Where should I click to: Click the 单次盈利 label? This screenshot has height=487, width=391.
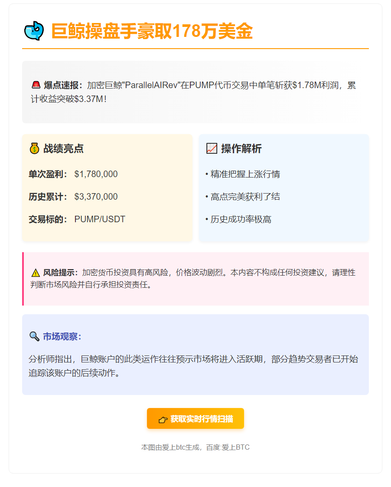(48, 174)
